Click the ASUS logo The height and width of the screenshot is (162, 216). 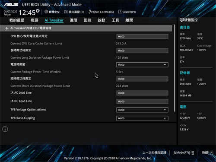tap(11, 5)
